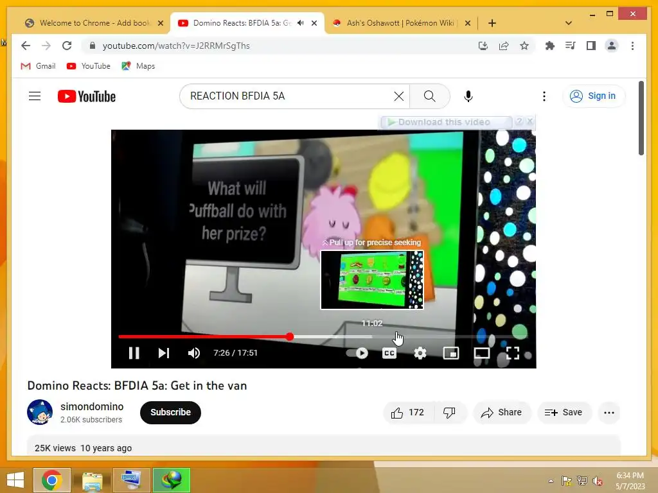Screen dimensions: 658x493
Task: Go to YouTube home via logo
Action: (87, 96)
